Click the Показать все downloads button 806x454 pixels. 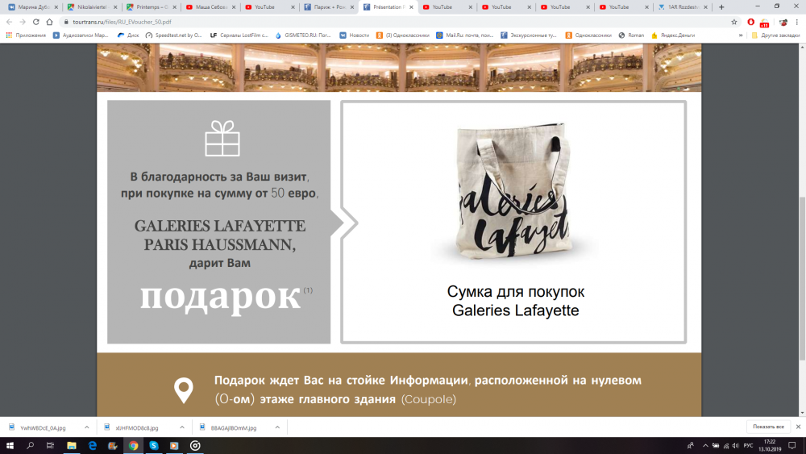[x=768, y=427]
